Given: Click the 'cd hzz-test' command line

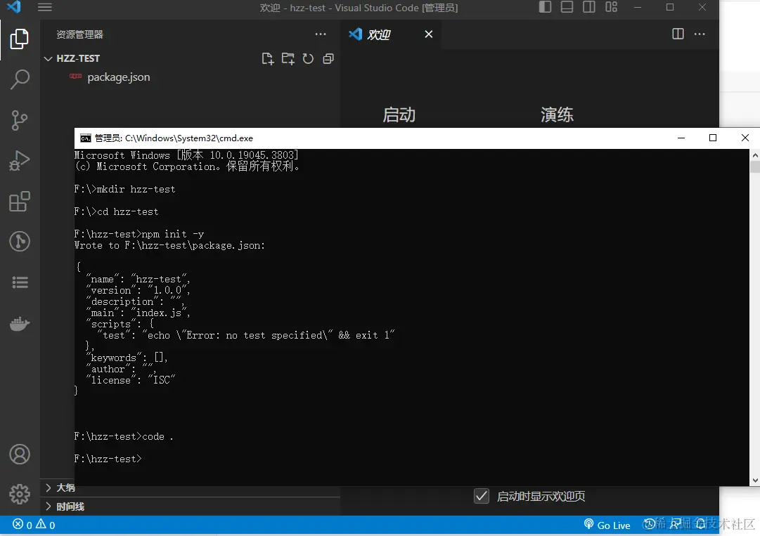Looking at the screenshot, I should point(116,211).
